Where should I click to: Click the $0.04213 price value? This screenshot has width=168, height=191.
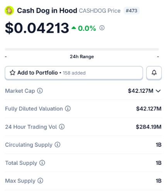pos(37,28)
